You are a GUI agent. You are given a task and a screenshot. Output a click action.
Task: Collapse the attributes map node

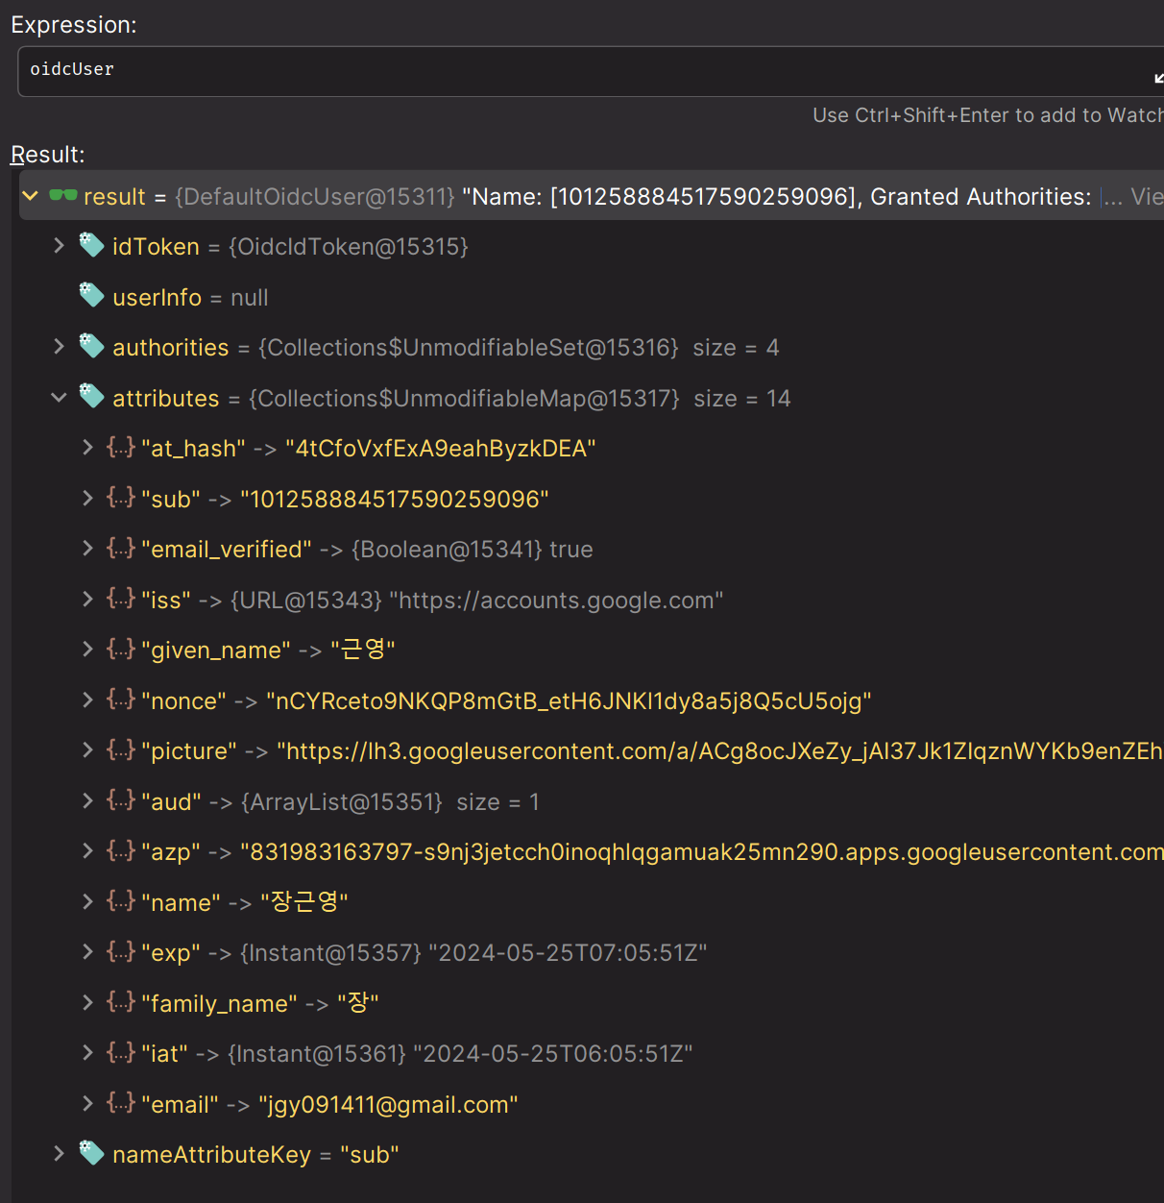click(60, 397)
